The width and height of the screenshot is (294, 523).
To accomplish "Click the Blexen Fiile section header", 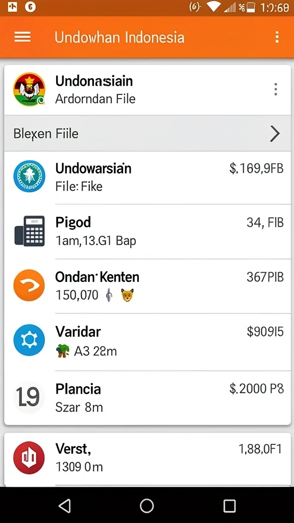I will [148, 133].
